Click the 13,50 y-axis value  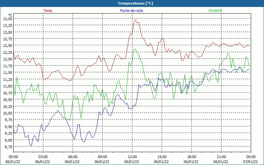click(8, 18)
